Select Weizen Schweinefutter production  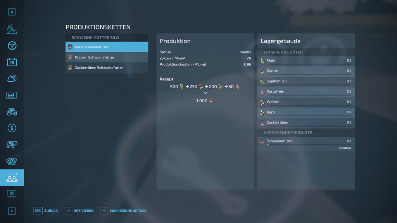[x=107, y=57]
